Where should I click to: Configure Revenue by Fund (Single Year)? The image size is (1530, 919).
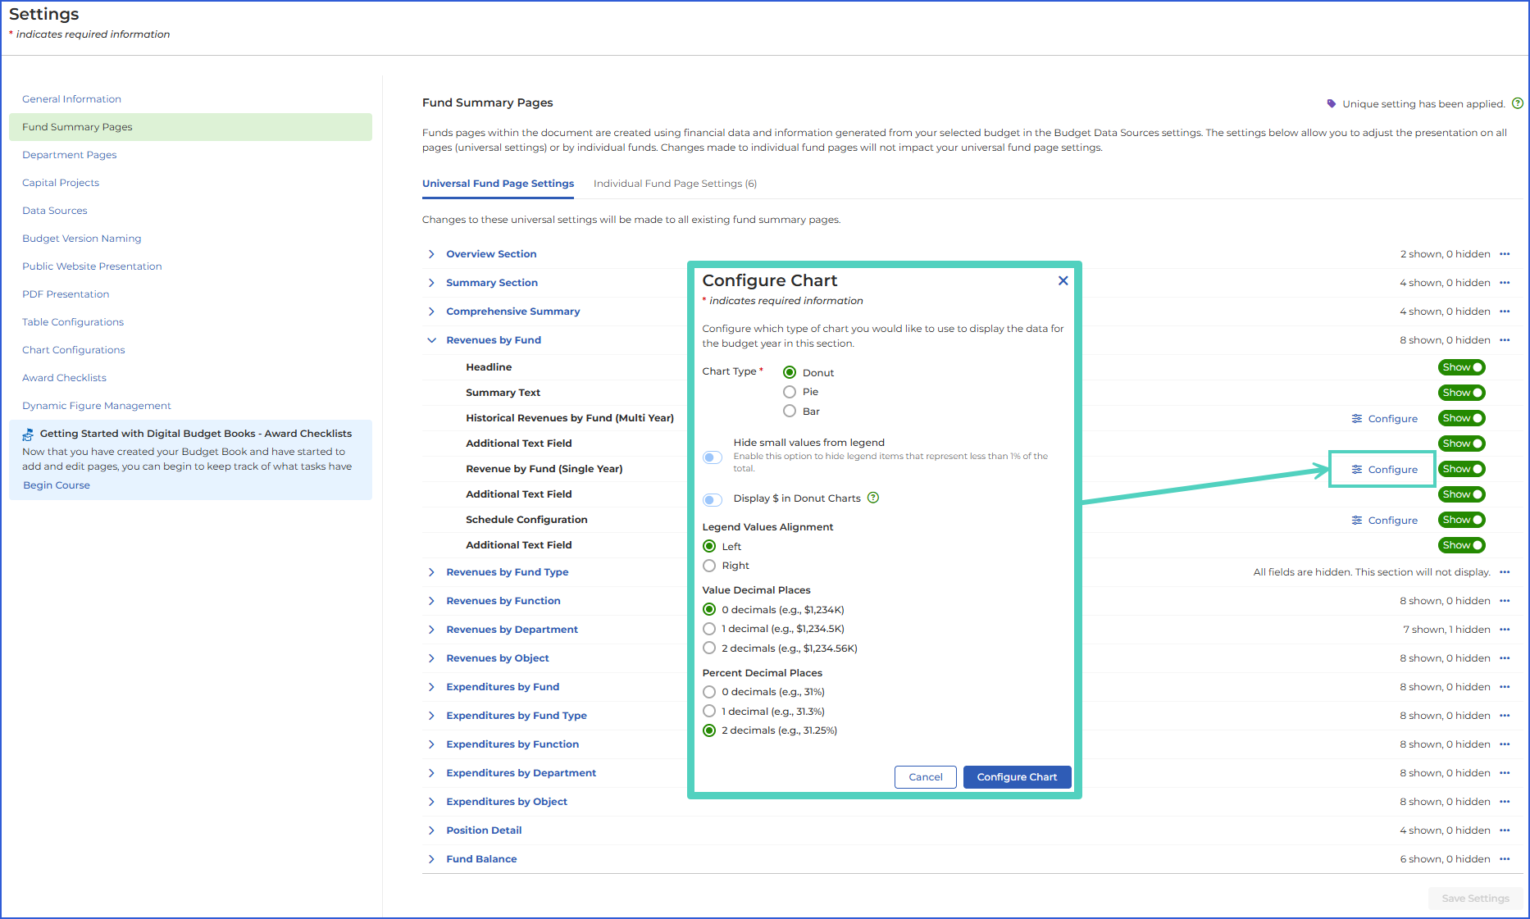tap(1384, 470)
